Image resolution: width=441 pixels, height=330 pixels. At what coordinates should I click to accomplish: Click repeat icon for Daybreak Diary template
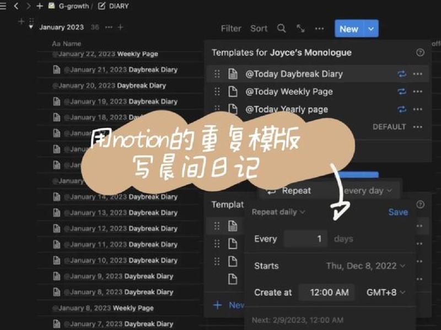pyautogui.click(x=402, y=74)
